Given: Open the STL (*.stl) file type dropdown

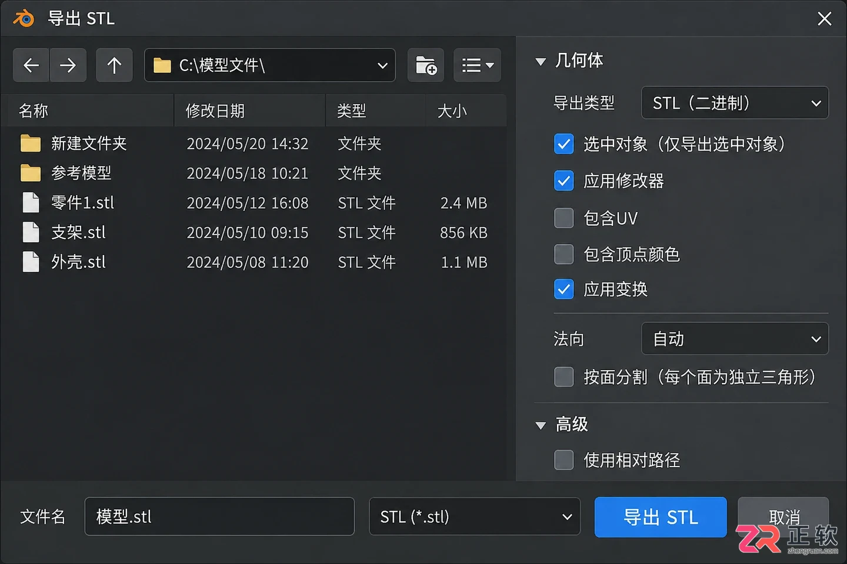Looking at the screenshot, I should 475,516.
